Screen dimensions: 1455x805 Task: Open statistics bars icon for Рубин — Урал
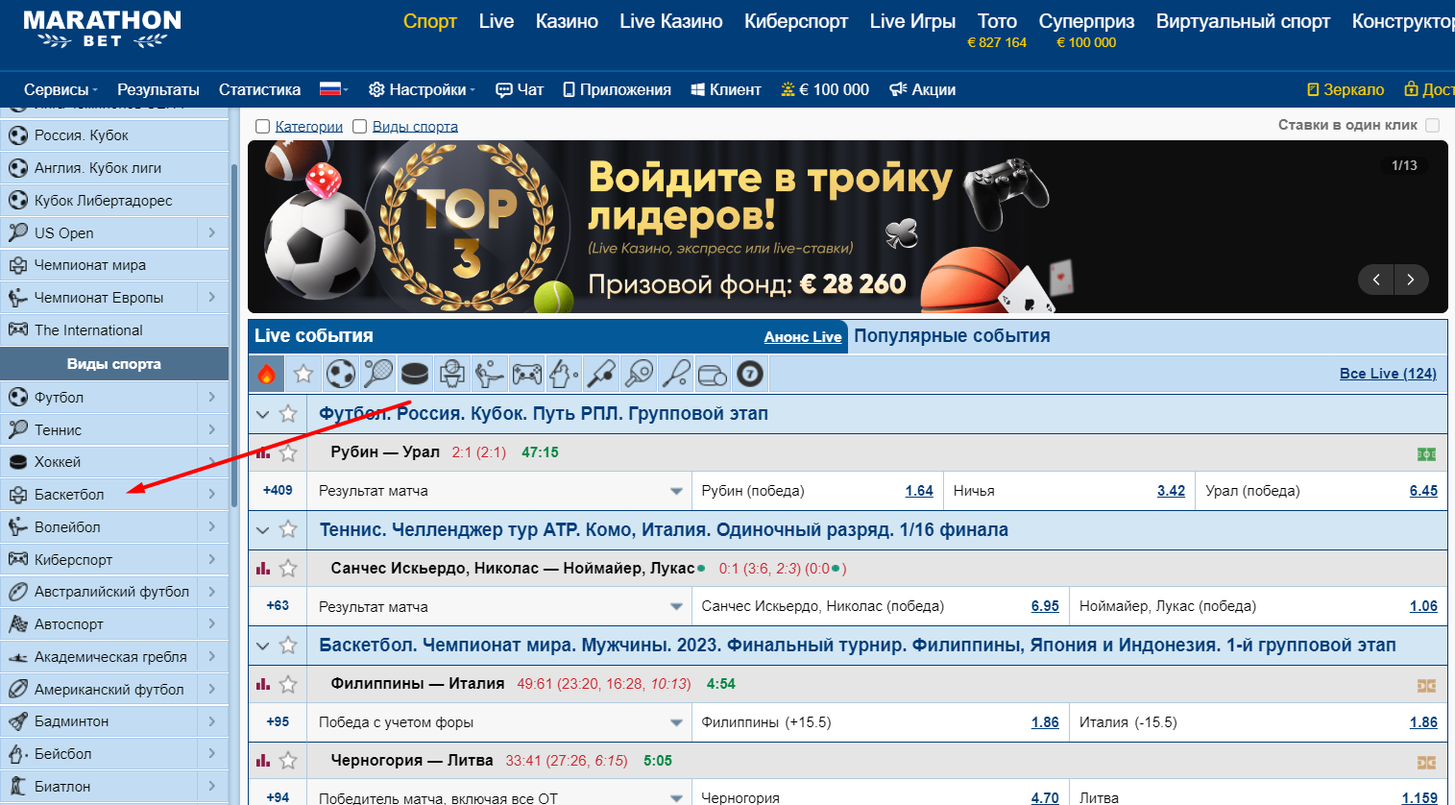(x=263, y=452)
